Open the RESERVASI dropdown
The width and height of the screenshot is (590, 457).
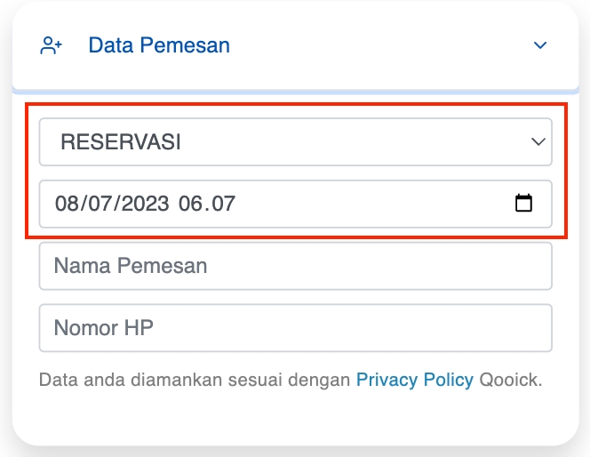click(x=295, y=142)
